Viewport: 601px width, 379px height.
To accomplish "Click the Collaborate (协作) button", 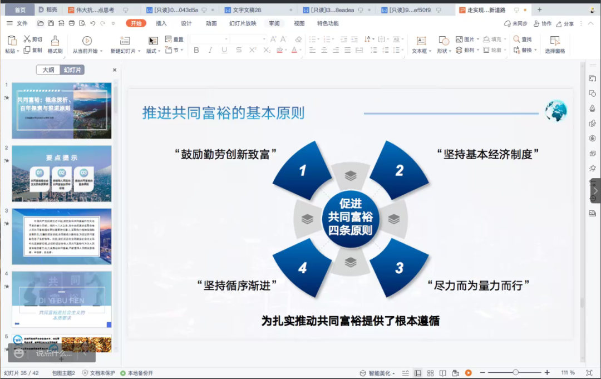I will tap(543, 24).
